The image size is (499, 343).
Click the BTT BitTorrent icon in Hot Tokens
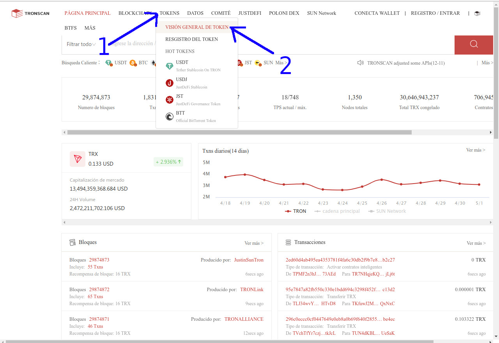click(x=170, y=117)
